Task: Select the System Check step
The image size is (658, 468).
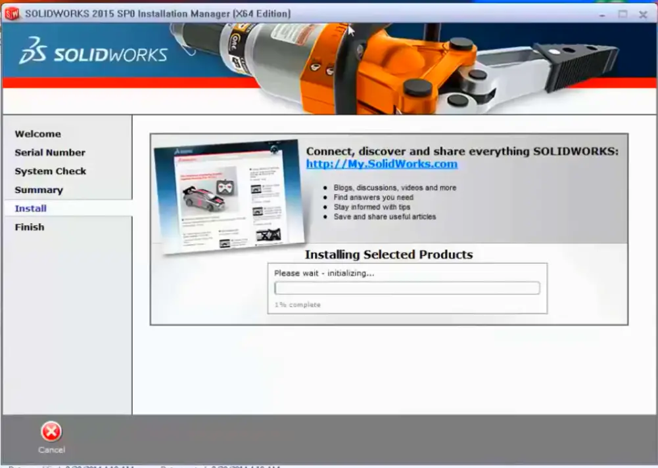Action: point(51,171)
